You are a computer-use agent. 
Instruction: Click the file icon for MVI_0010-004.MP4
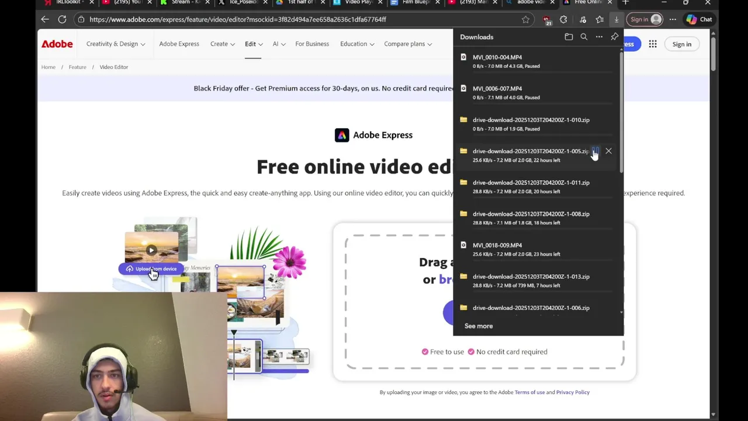pos(463,57)
